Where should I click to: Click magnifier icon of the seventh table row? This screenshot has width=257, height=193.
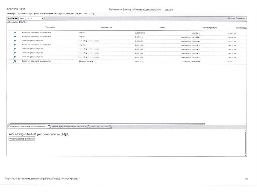(x=14, y=57)
